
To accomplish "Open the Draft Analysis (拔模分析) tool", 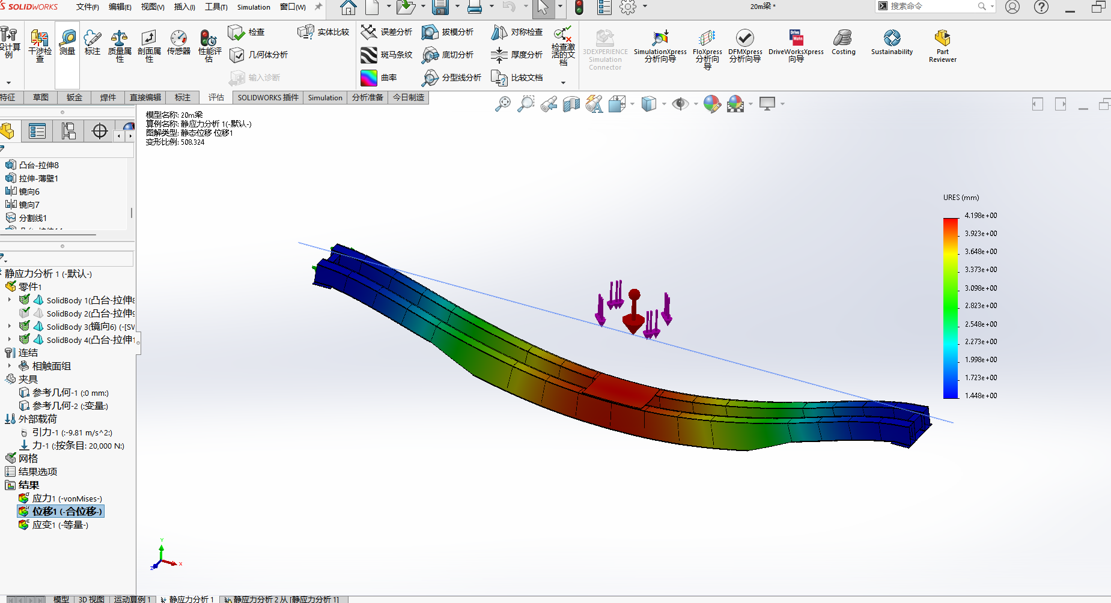I will click(430, 32).
